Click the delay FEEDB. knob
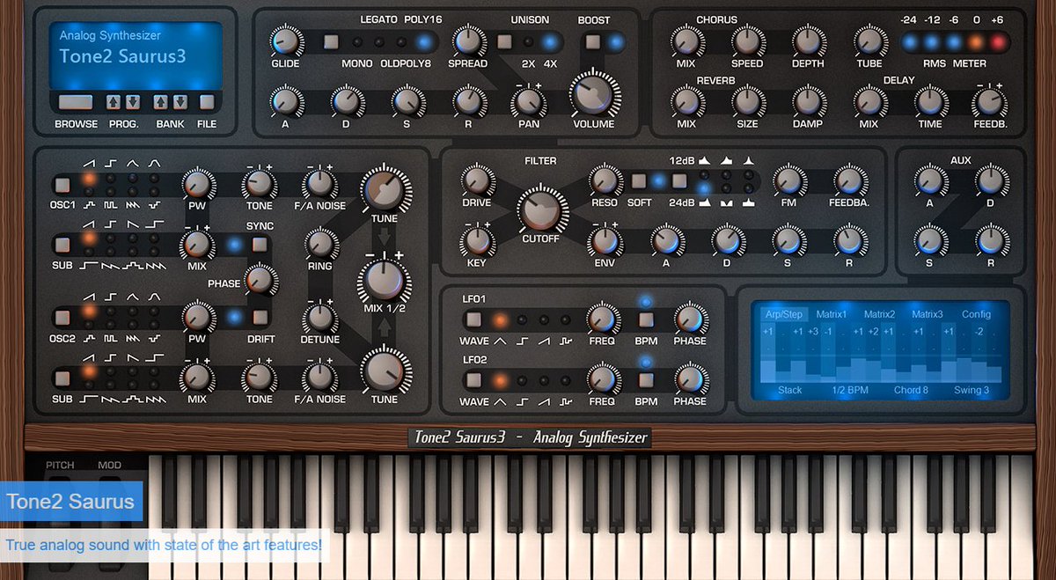This screenshot has height=580, width=1056. [x=989, y=101]
